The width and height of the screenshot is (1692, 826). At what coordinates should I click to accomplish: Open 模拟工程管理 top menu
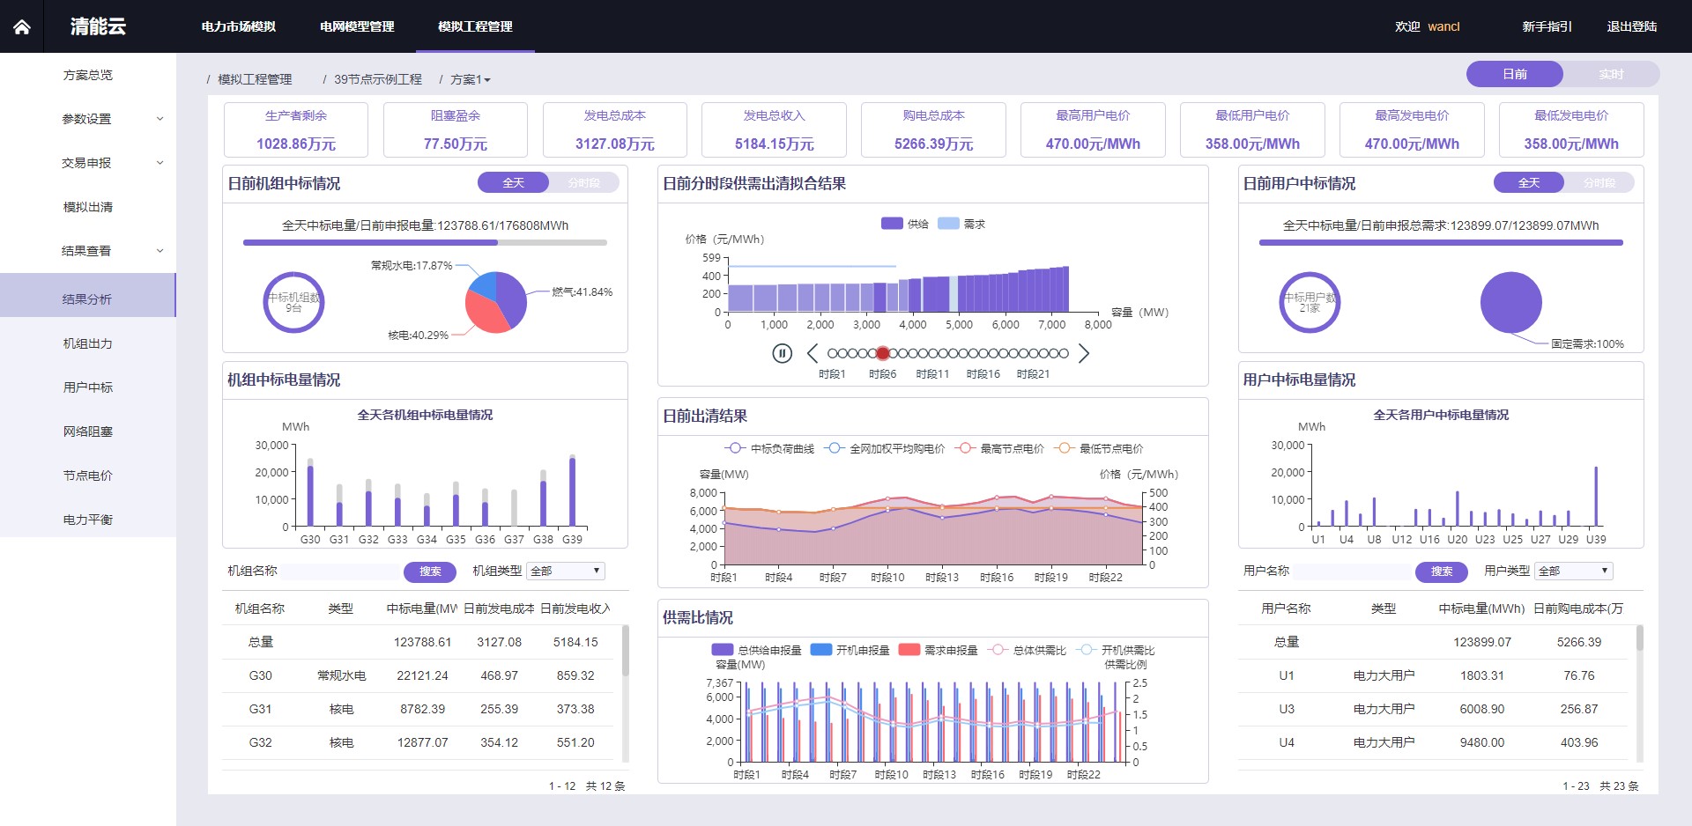click(475, 26)
